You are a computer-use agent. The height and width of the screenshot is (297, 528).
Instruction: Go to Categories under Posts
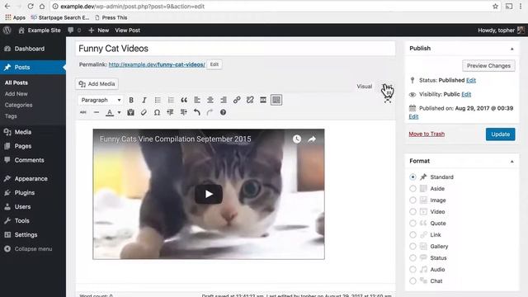pos(18,105)
